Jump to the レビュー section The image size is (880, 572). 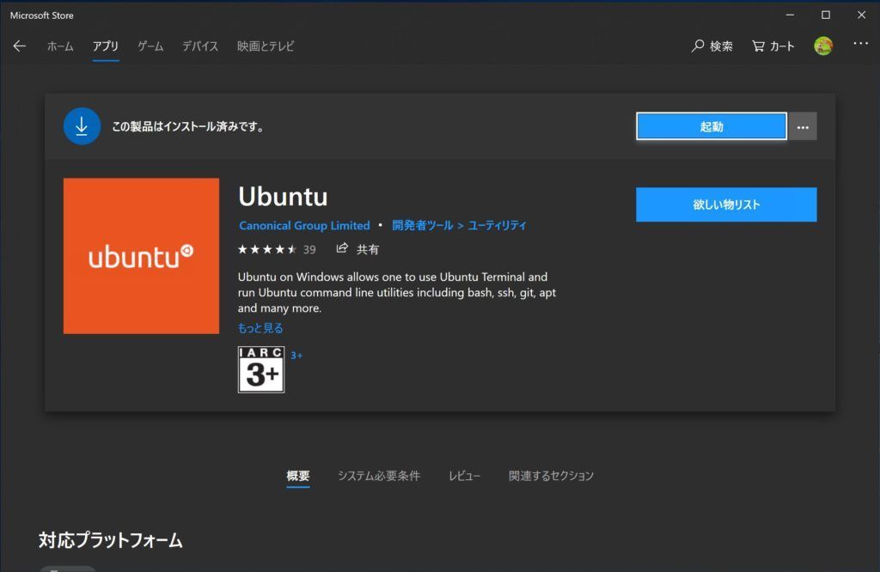click(464, 476)
